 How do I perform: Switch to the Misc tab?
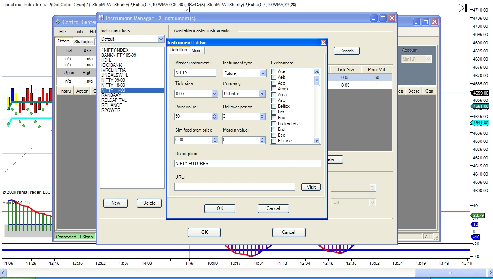click(196, 51)
